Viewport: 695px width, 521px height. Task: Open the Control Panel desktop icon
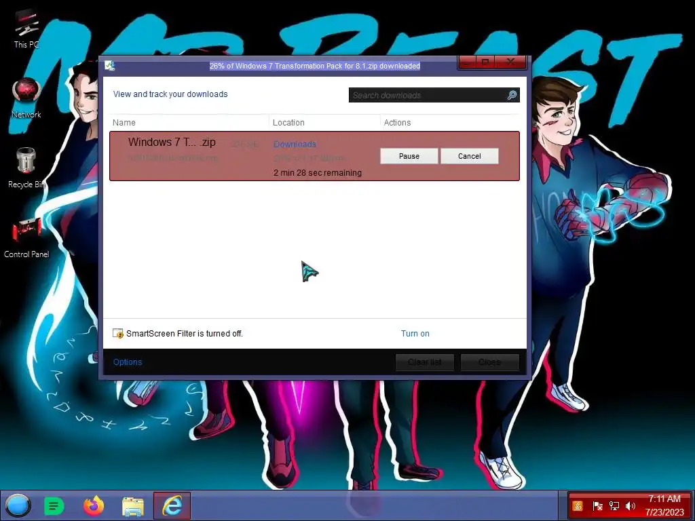pyautogui.click(x=26, y=238)
